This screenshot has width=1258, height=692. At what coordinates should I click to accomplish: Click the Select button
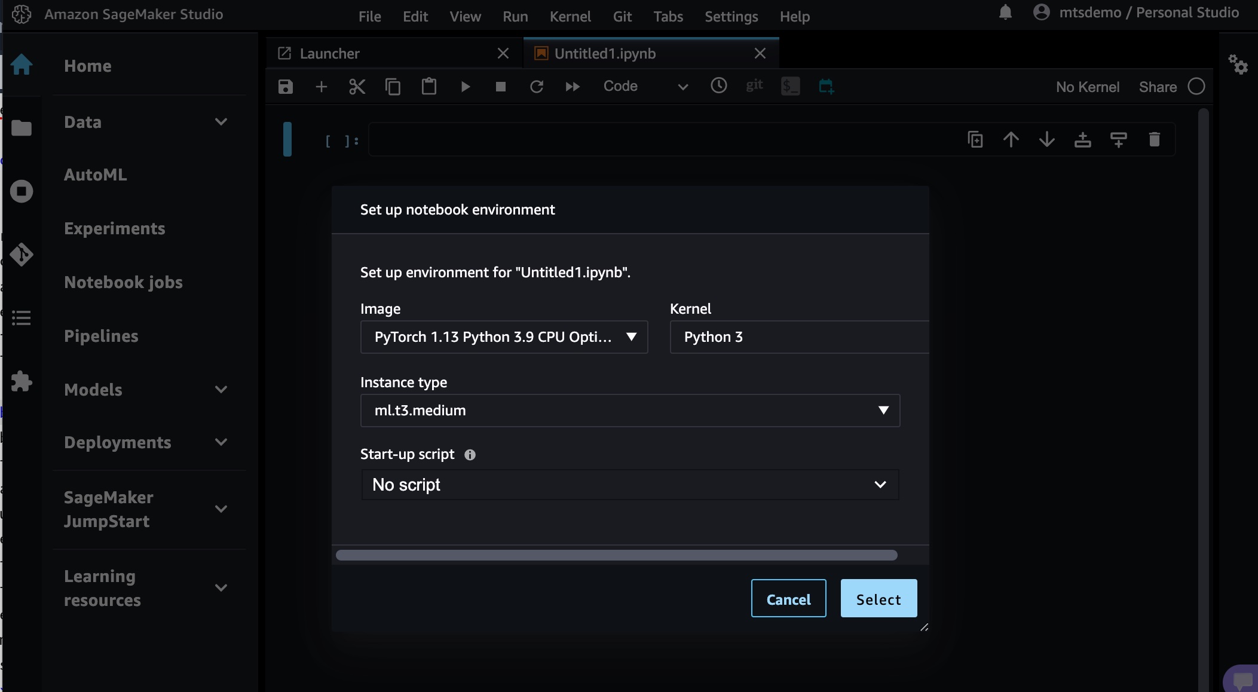point(878,599)
